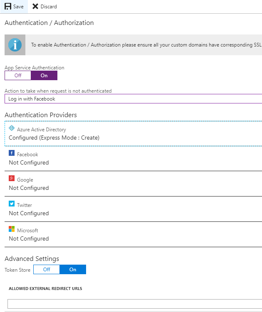Click the Discard X icon
This screenshot has width=262, height=312.
[35, 6]
